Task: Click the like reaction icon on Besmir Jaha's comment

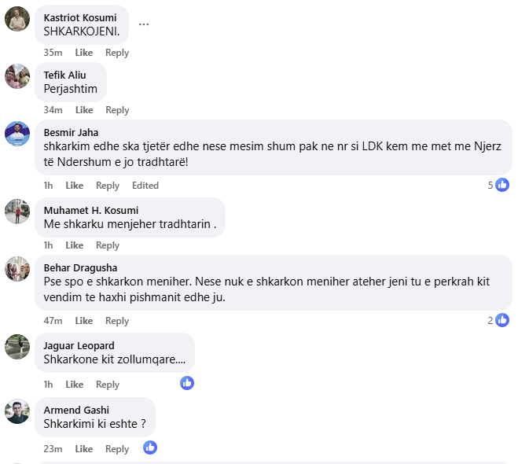Action: 502,185
